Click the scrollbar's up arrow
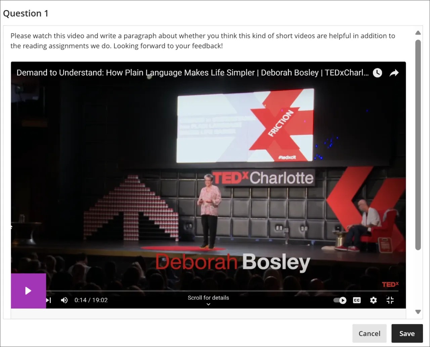Screen dimensions: 430x347 point(418,33)
